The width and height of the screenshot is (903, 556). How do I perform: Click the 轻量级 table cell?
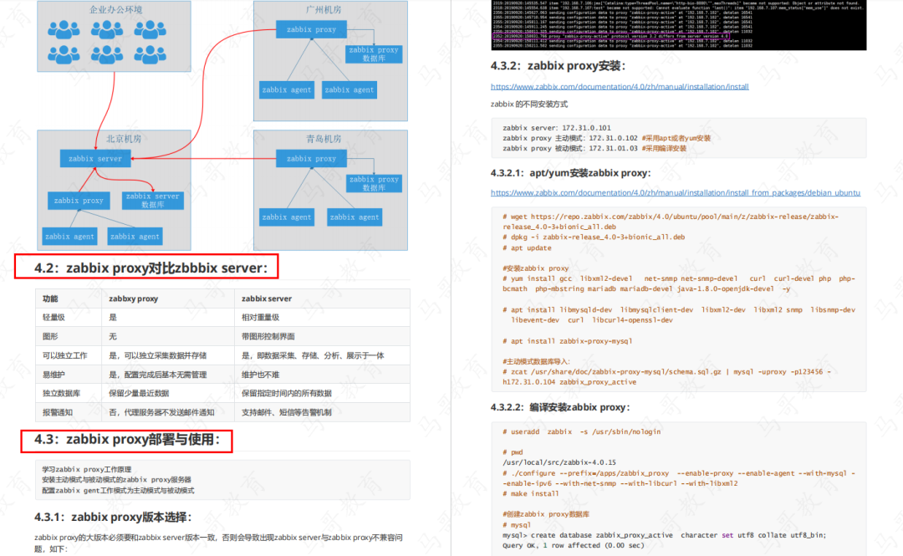pyautogui.click(x=69, y=318)
